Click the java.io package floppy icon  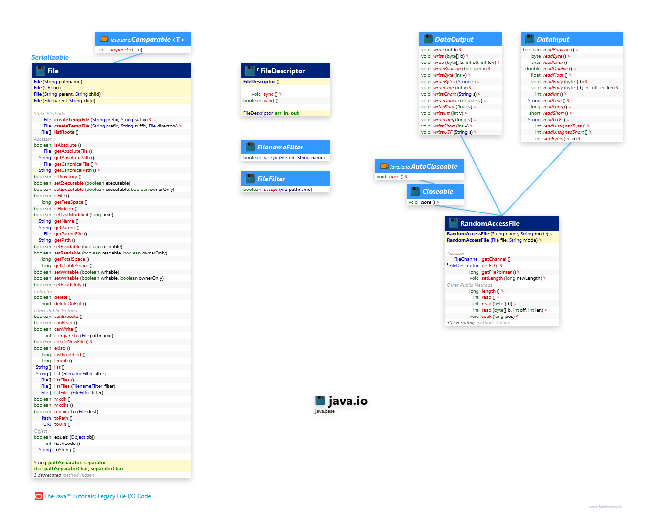[320, 401]
